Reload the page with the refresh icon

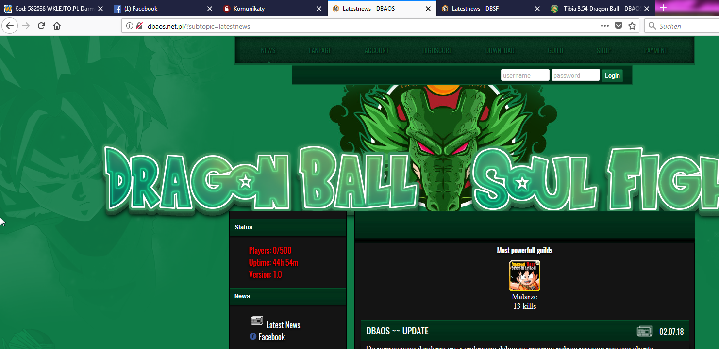coord(41,26)
